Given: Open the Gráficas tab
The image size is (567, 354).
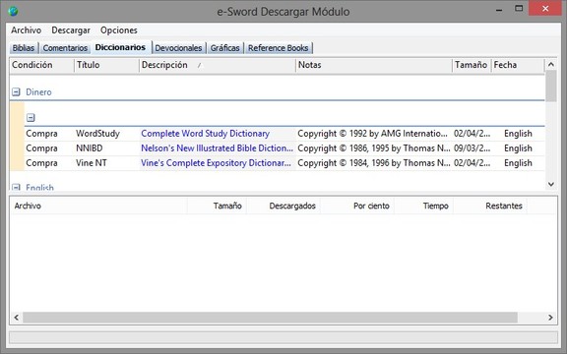Looking at the screenshot, I should point(224,48).
